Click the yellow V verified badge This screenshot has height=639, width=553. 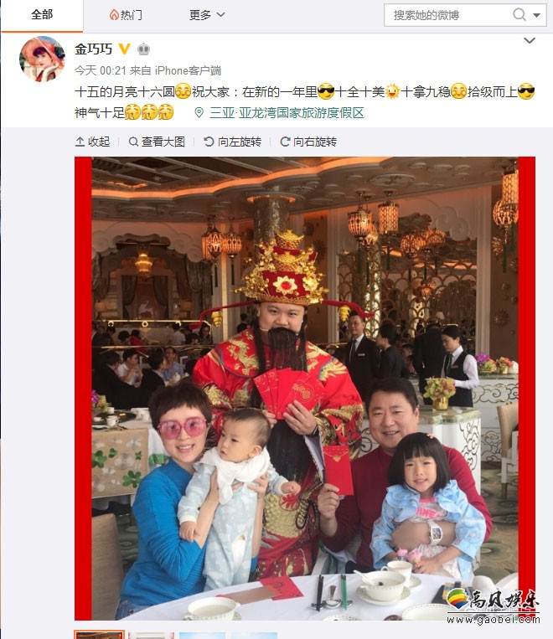[124, 49]
